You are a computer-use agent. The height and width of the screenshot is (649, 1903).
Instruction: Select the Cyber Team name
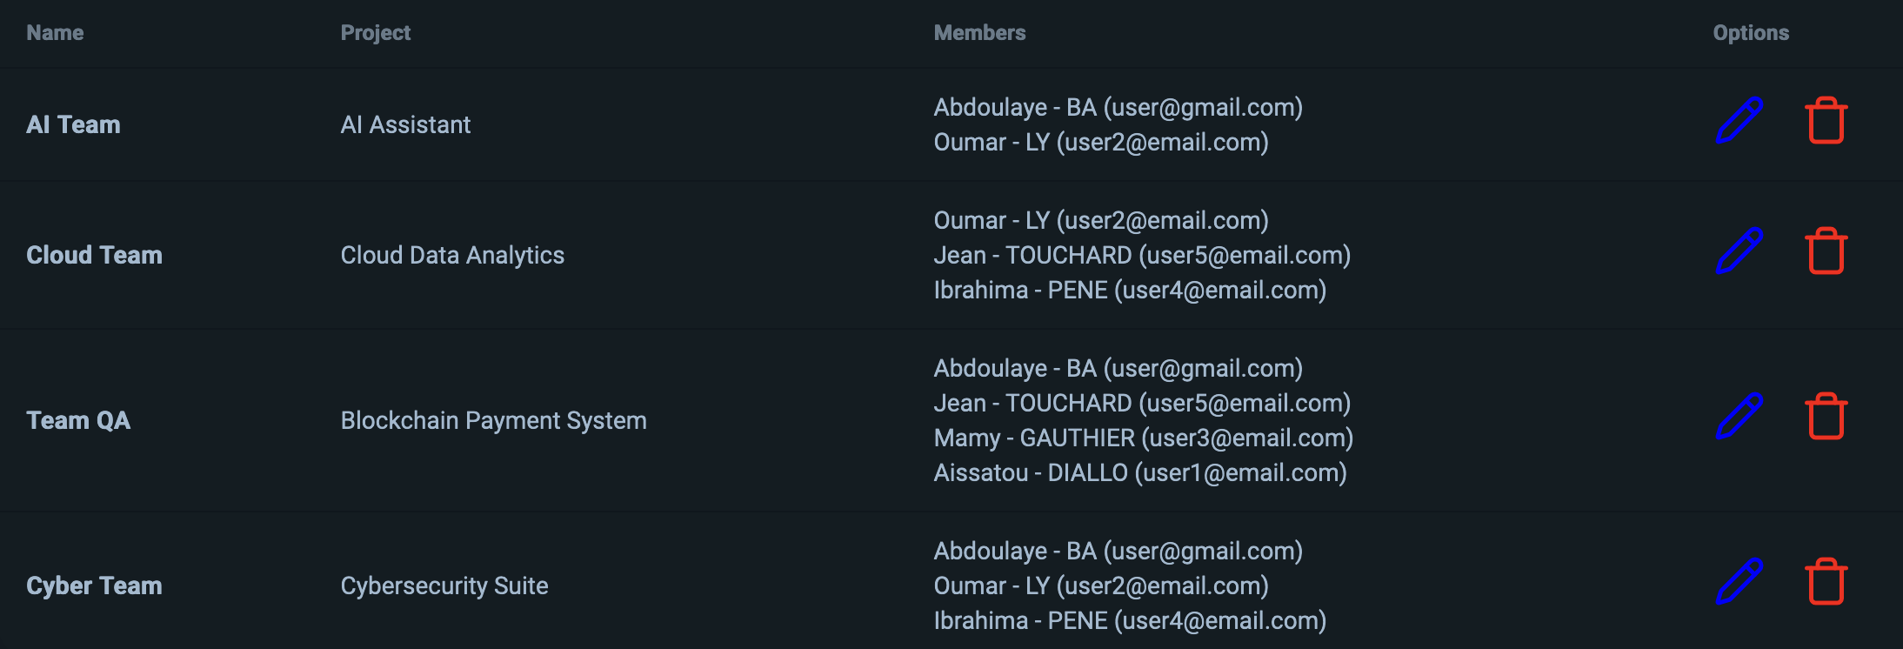pyautogui.click(x=94, y=585)
